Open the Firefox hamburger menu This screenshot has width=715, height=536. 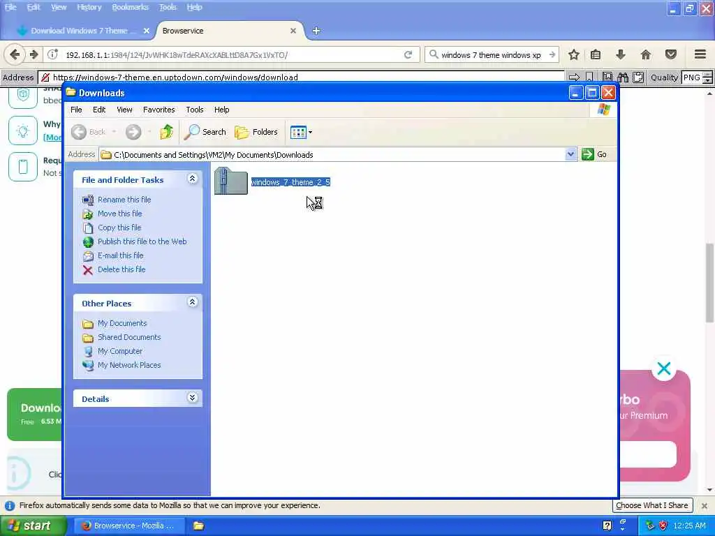(x=700, y=54)
